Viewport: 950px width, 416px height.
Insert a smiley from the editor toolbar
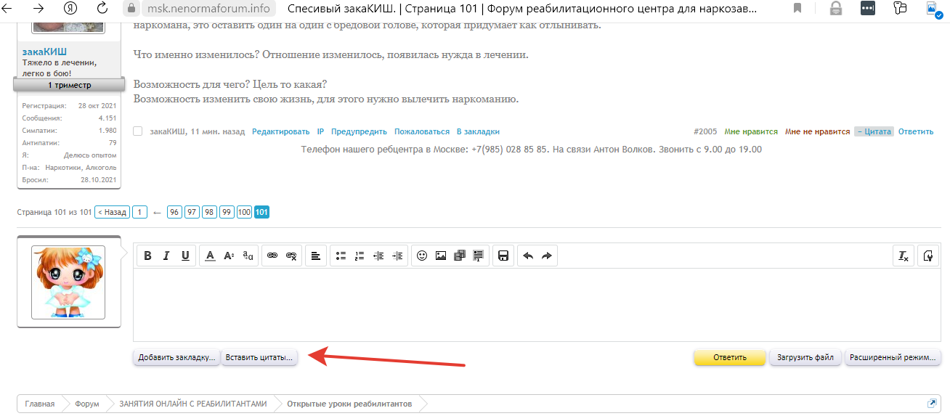tap(422, 256)
